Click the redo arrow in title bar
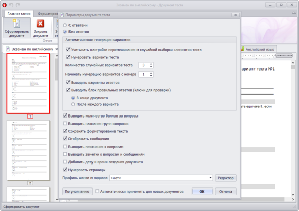The width and height of the screenshot is (299, 211). pyautogui.click(x=18, y=5)
